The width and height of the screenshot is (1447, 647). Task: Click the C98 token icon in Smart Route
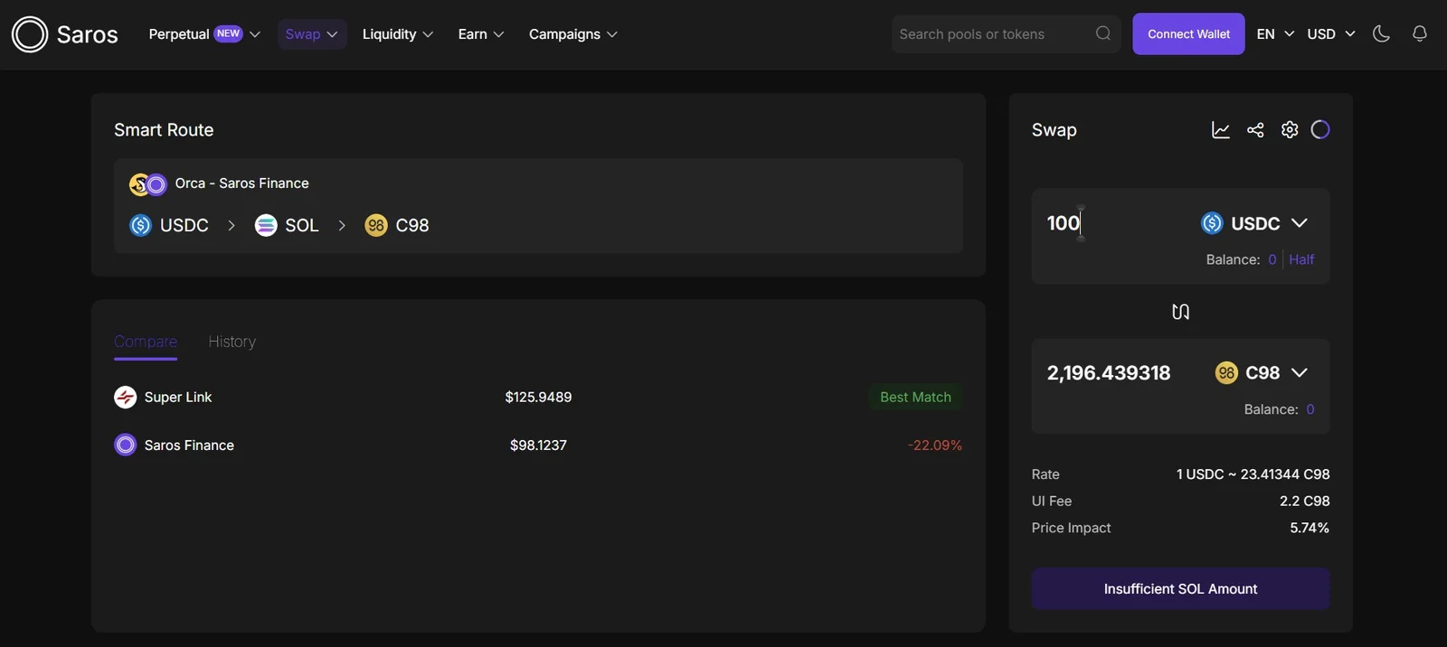tap(376, 225)
